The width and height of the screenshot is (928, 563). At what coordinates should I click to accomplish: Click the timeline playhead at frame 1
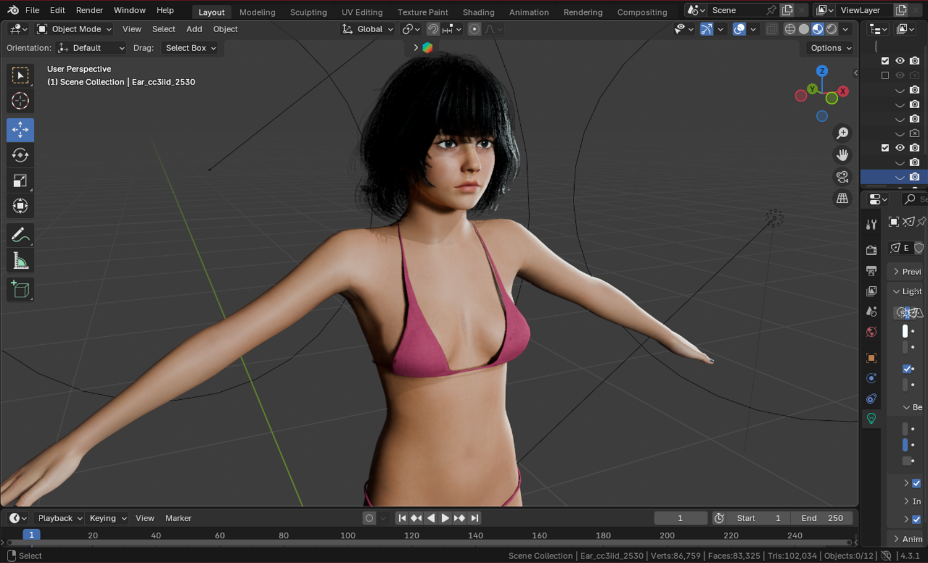pos(32,535)
